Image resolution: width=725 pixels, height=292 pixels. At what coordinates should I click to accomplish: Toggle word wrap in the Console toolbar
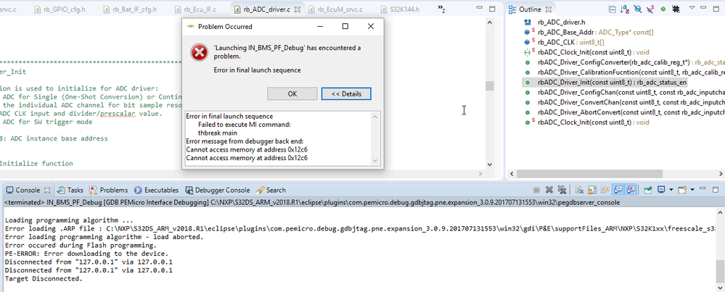[605, 190]
